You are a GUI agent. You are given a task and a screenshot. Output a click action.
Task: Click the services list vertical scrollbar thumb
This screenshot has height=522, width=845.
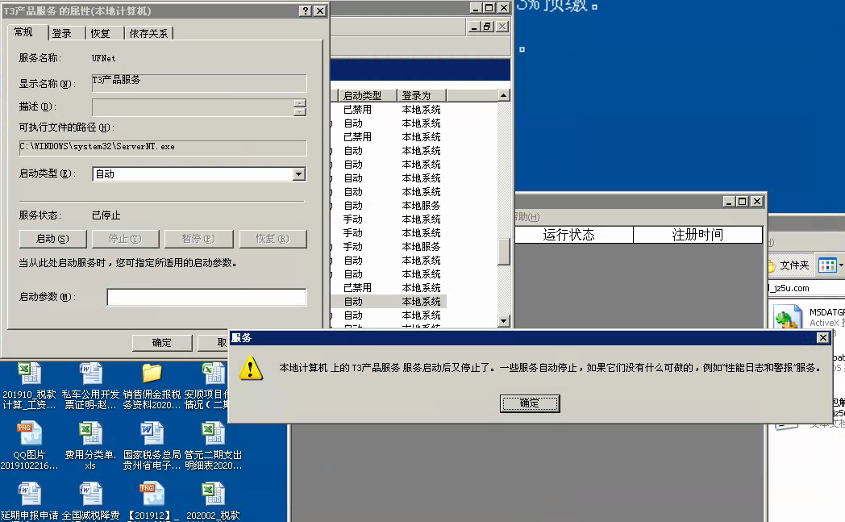(503, 252)
